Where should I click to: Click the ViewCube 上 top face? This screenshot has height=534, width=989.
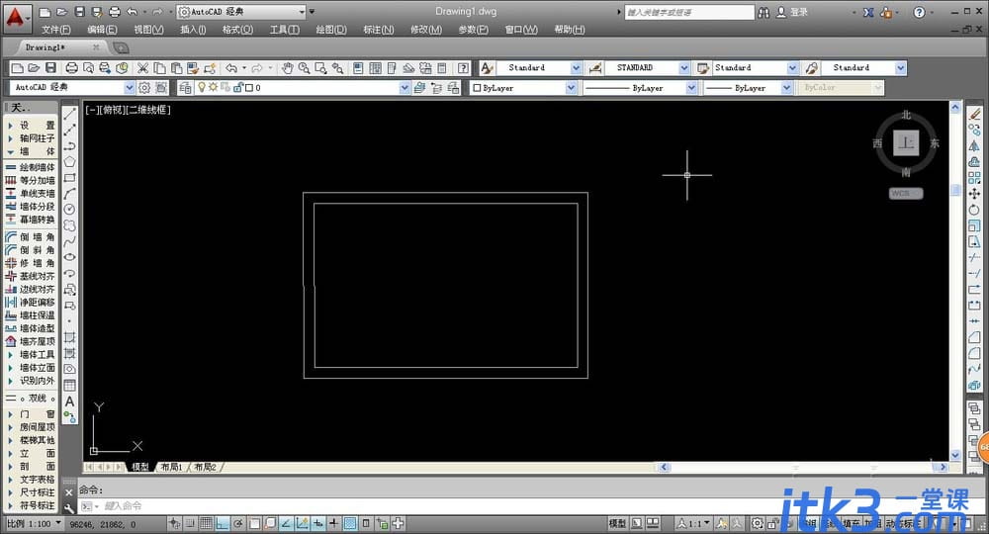coord(906,143)
